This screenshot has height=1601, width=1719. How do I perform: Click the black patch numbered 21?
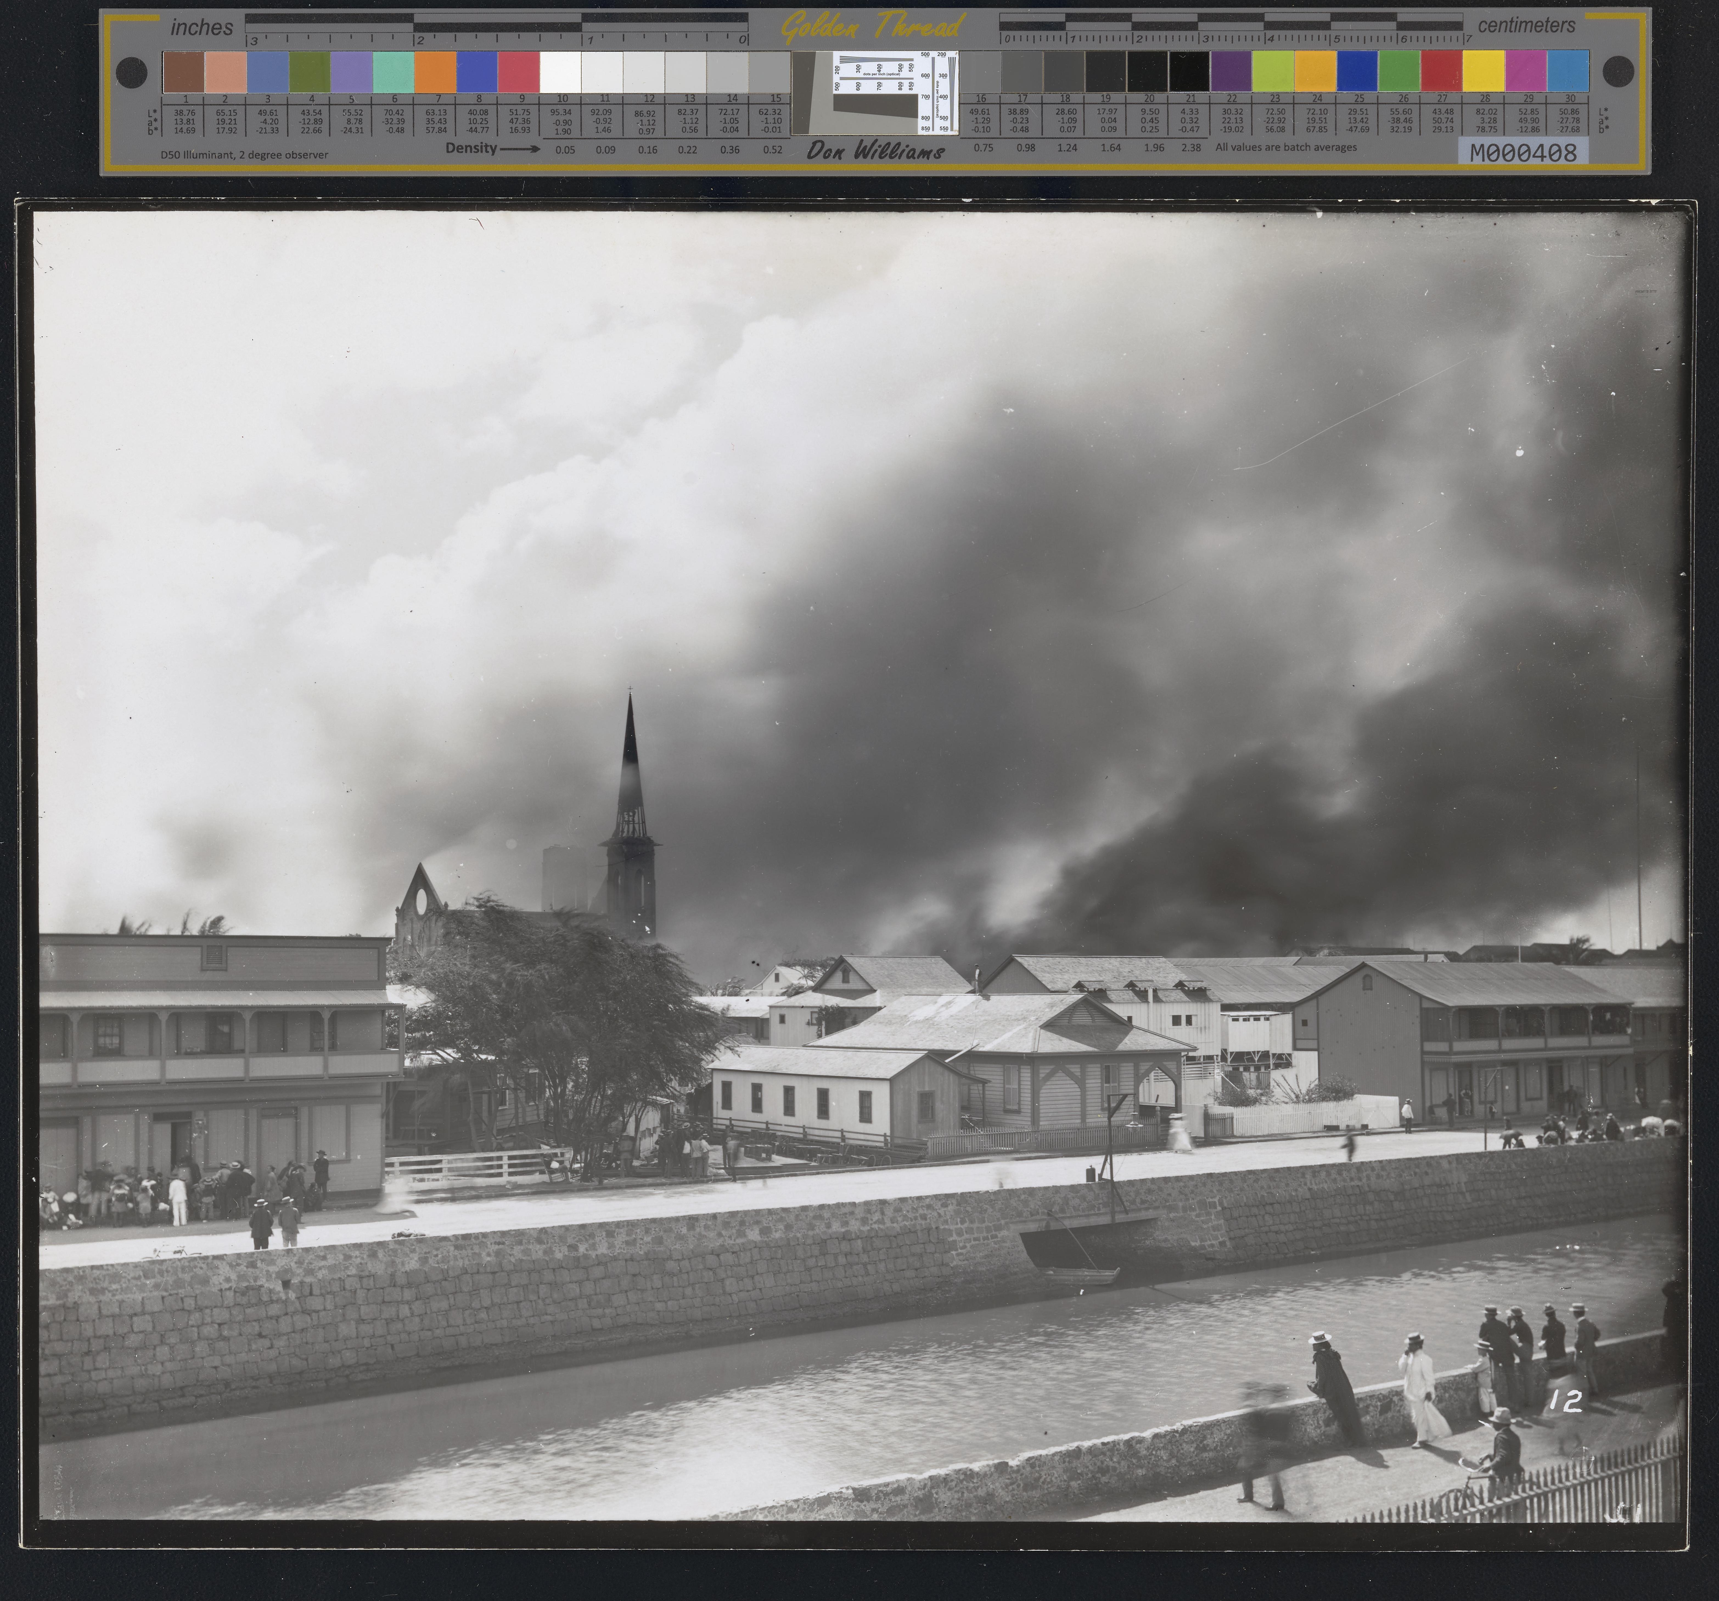(1189, 72)
